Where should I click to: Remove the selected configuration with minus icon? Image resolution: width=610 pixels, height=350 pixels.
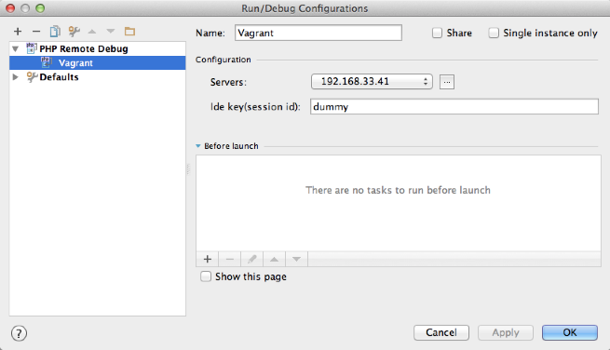tap(36, 32)
